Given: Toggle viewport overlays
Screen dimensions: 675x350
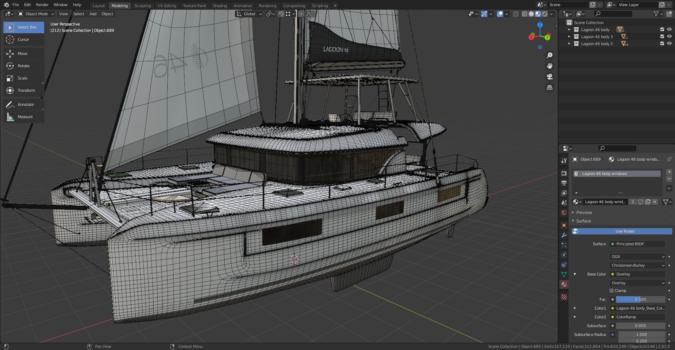Looking at the screenshot, I should coord(500,14).
